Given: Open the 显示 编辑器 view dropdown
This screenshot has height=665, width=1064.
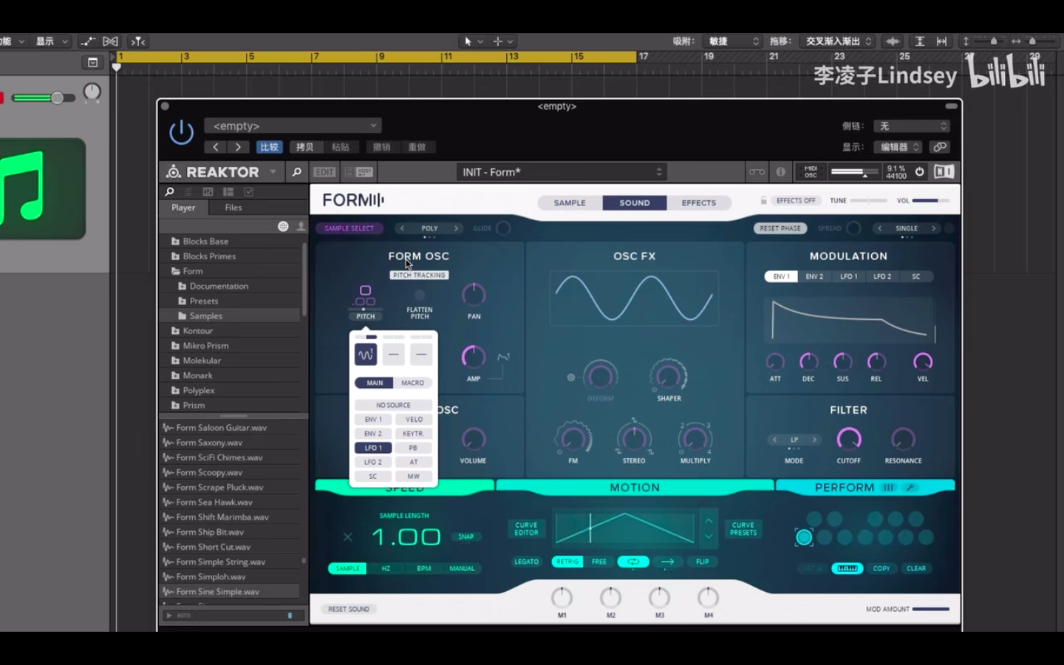Looking at the screenshot, I should (x=898, y=147).
